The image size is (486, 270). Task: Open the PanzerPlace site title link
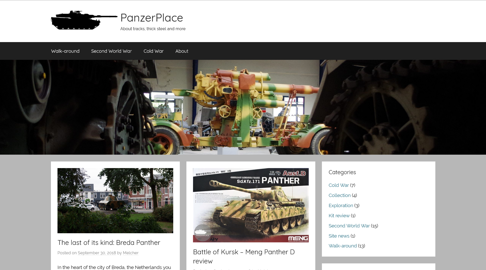click(151, 18)
